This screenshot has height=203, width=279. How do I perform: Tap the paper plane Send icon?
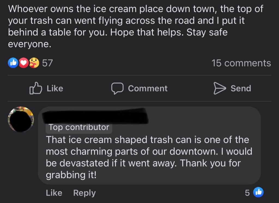pos(219,88)
